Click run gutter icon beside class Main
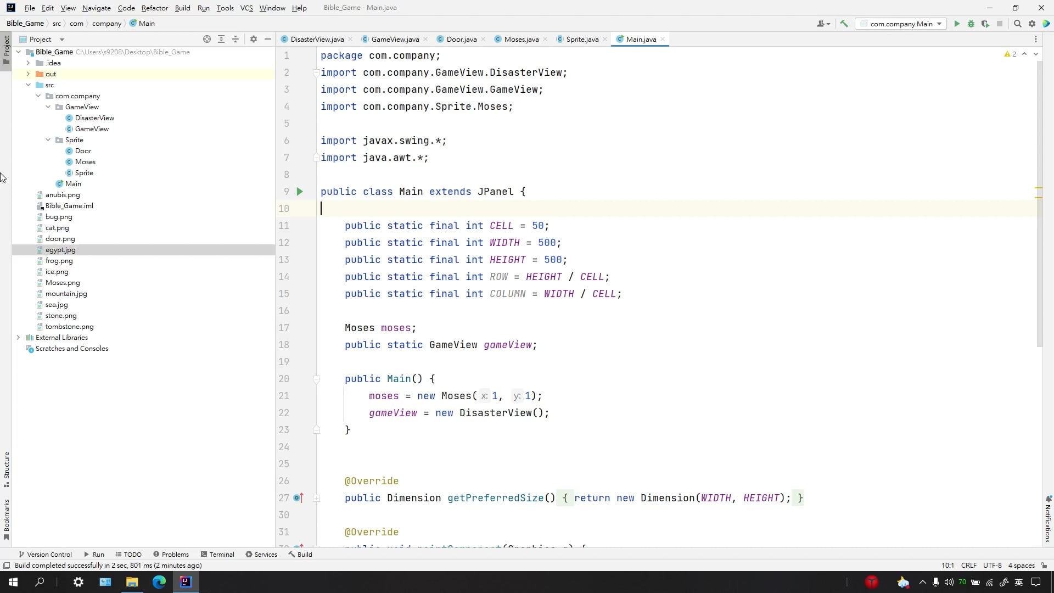Image resolution: width=1054 pixels, height=593 pixels. click(300, 192)
